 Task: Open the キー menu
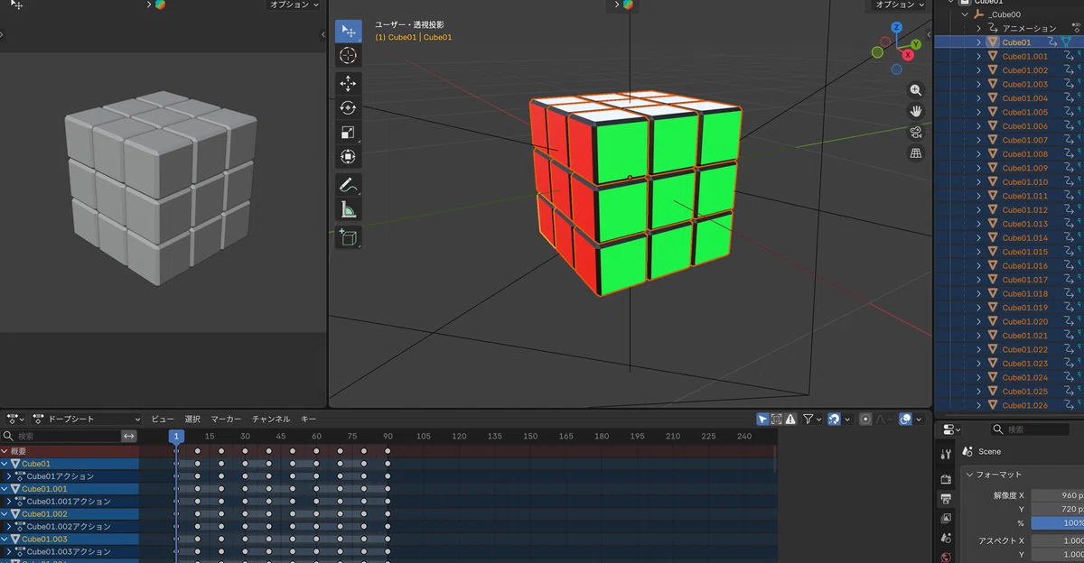pyautogui.click(x=308, y=419)
